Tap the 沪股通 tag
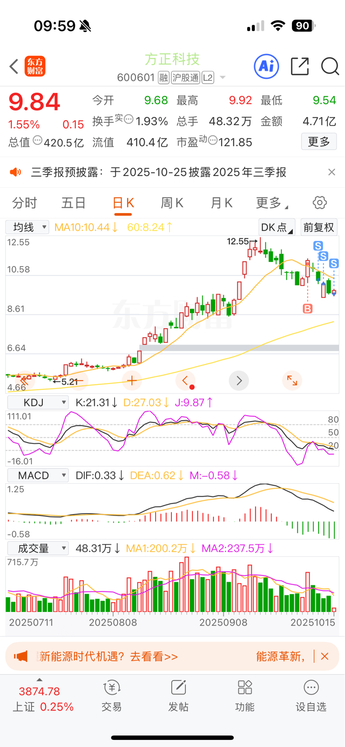 [185, 78]
